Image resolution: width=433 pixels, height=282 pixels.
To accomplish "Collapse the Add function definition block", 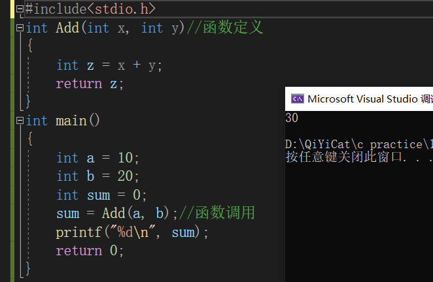I will pyautogui.click(x=20, y=28).
